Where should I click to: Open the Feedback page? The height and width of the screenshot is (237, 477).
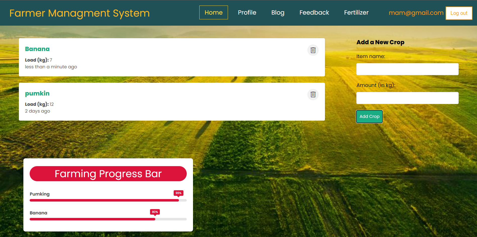(314, 13)
